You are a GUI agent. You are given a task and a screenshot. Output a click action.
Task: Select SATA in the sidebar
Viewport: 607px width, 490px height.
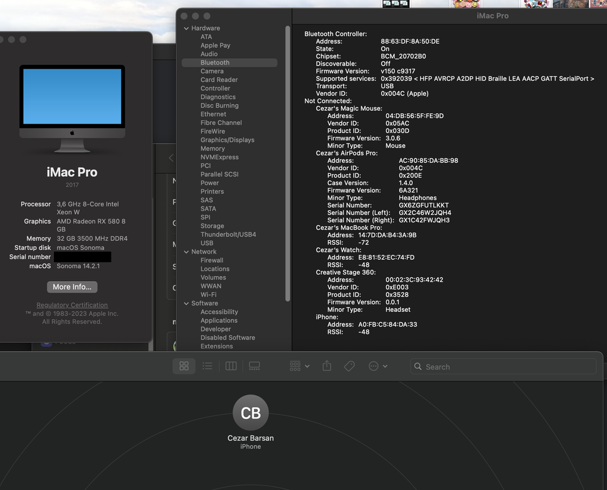208,209
